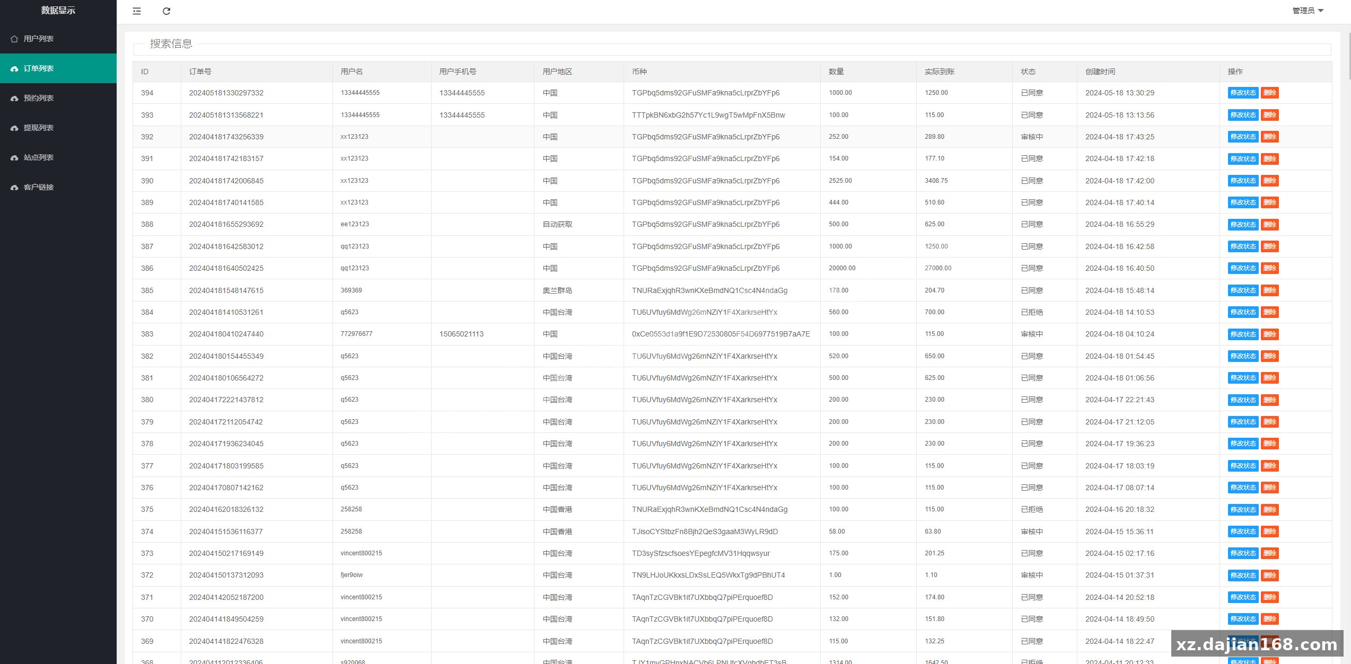Image resolution: width=1351 pixels, height=664 pixels.
Task: Click 删除 for order ID 372
Action: [1269, 576]
